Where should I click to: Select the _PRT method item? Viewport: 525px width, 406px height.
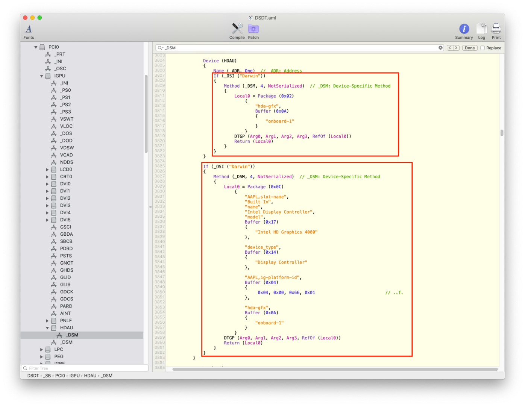(x=60, y=55)
